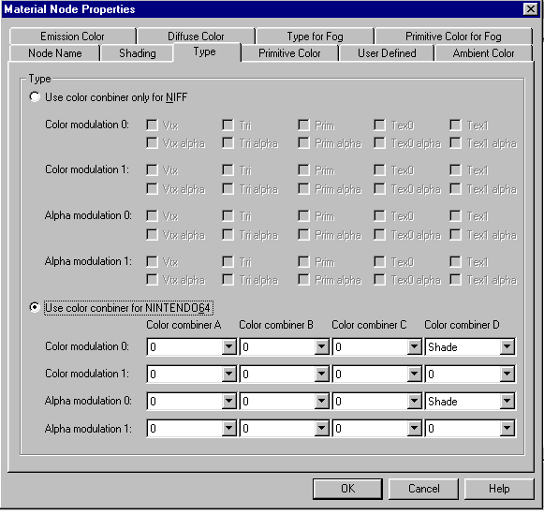Go to Primitive Color for Fog tab
Screen dimensions: 544x514
[x=453, y=37]
